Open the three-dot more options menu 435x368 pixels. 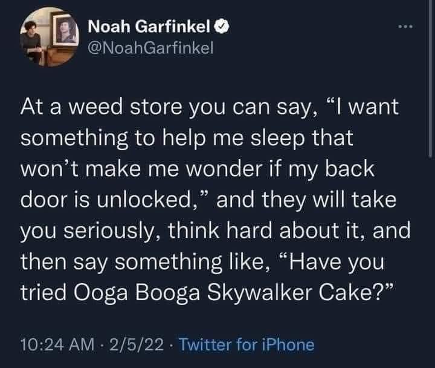pyautogui.click(x=405, y=27)
